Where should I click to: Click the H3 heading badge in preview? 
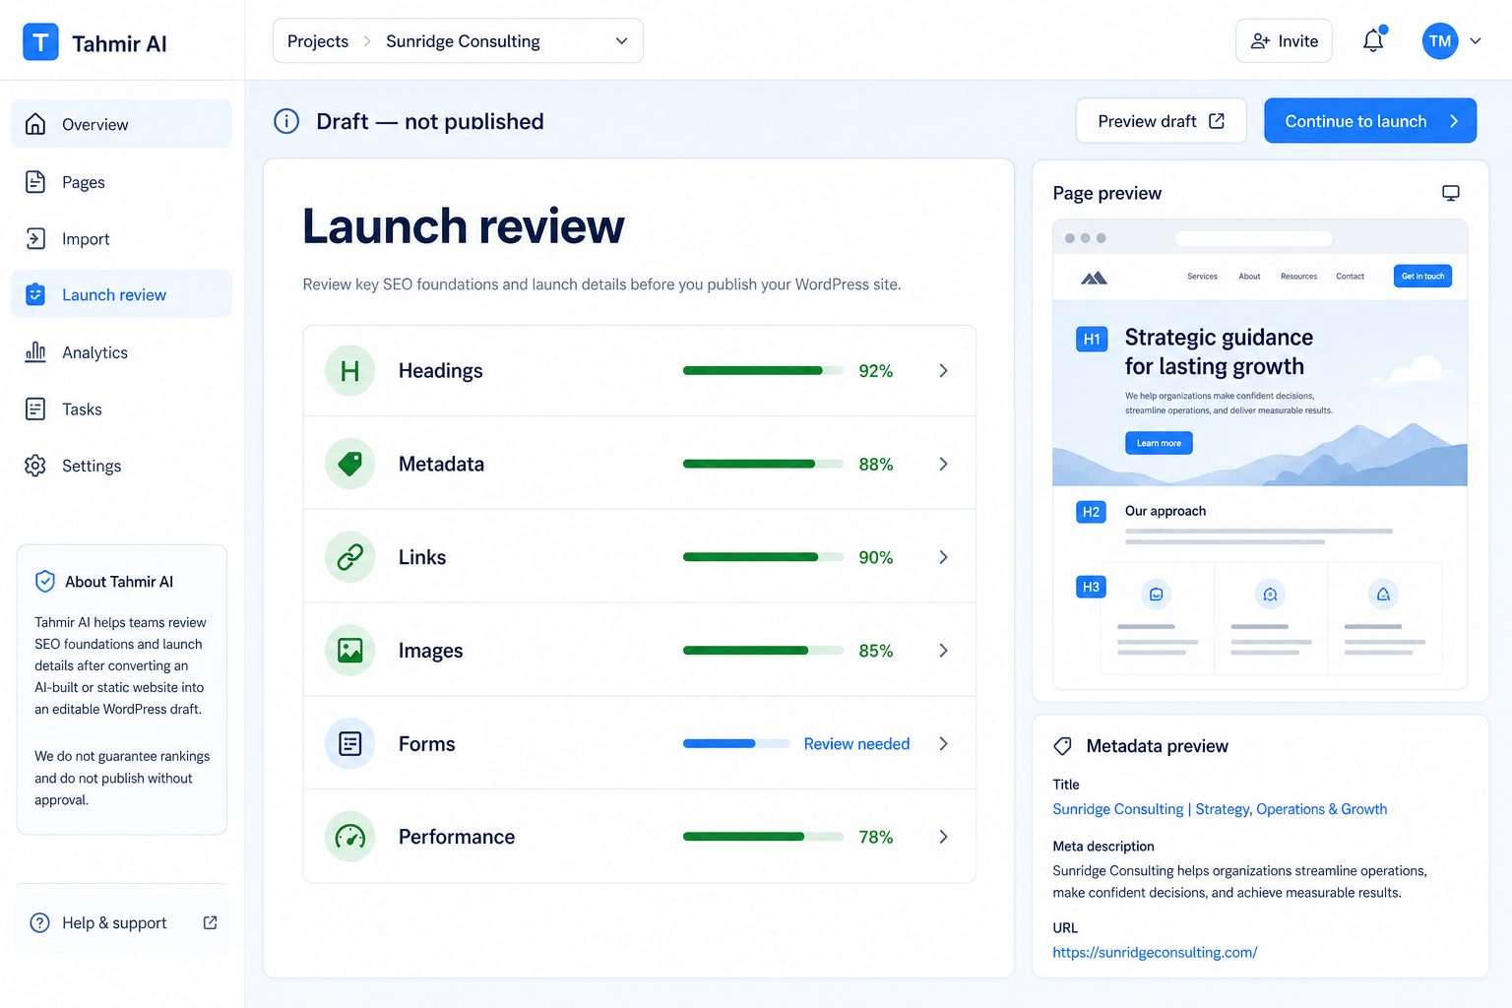click(1091, 587)
